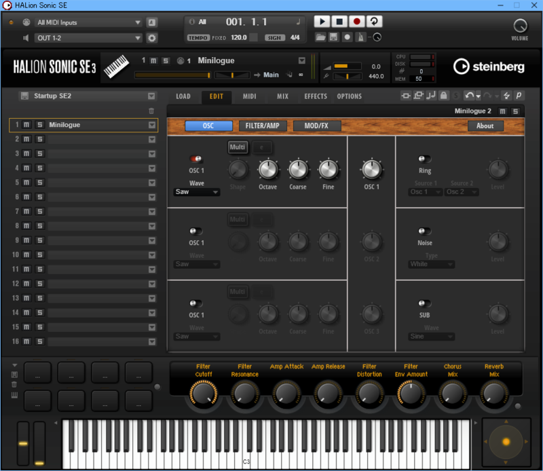The width and height of the screenshot is (543, 471).
Task: Open the MOD/FX page
Action: point(316,126)
